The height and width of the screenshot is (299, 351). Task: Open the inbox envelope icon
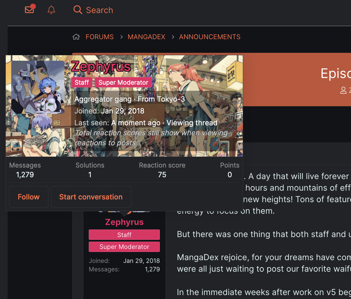[29, 9]
